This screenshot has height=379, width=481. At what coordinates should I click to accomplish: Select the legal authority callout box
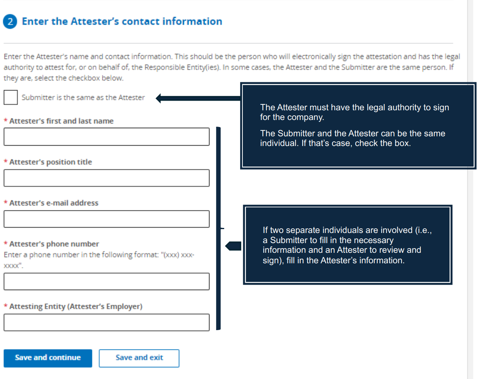coord(358,125)
